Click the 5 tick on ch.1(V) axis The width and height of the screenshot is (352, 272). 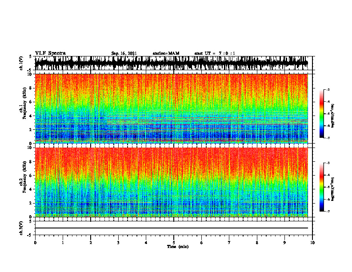30,57
